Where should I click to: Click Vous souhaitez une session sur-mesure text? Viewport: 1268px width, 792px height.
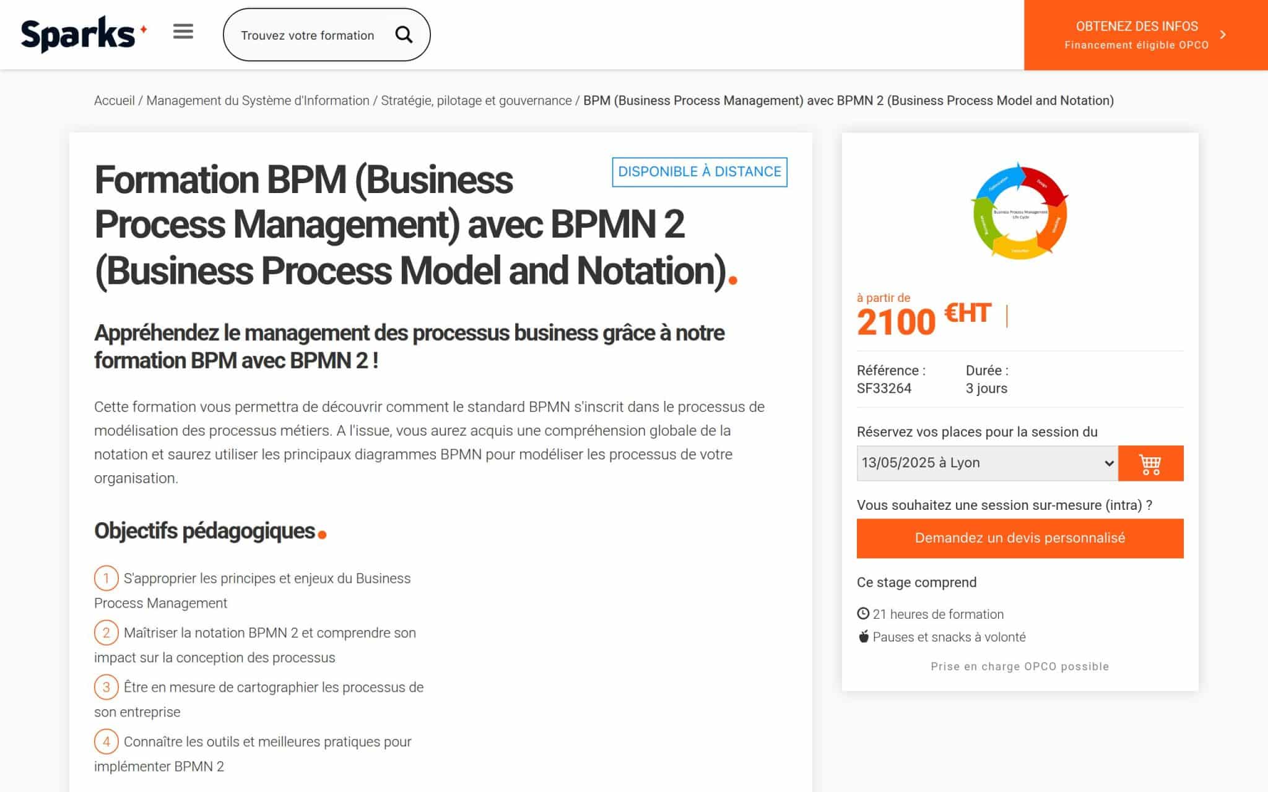point(1004,505)
